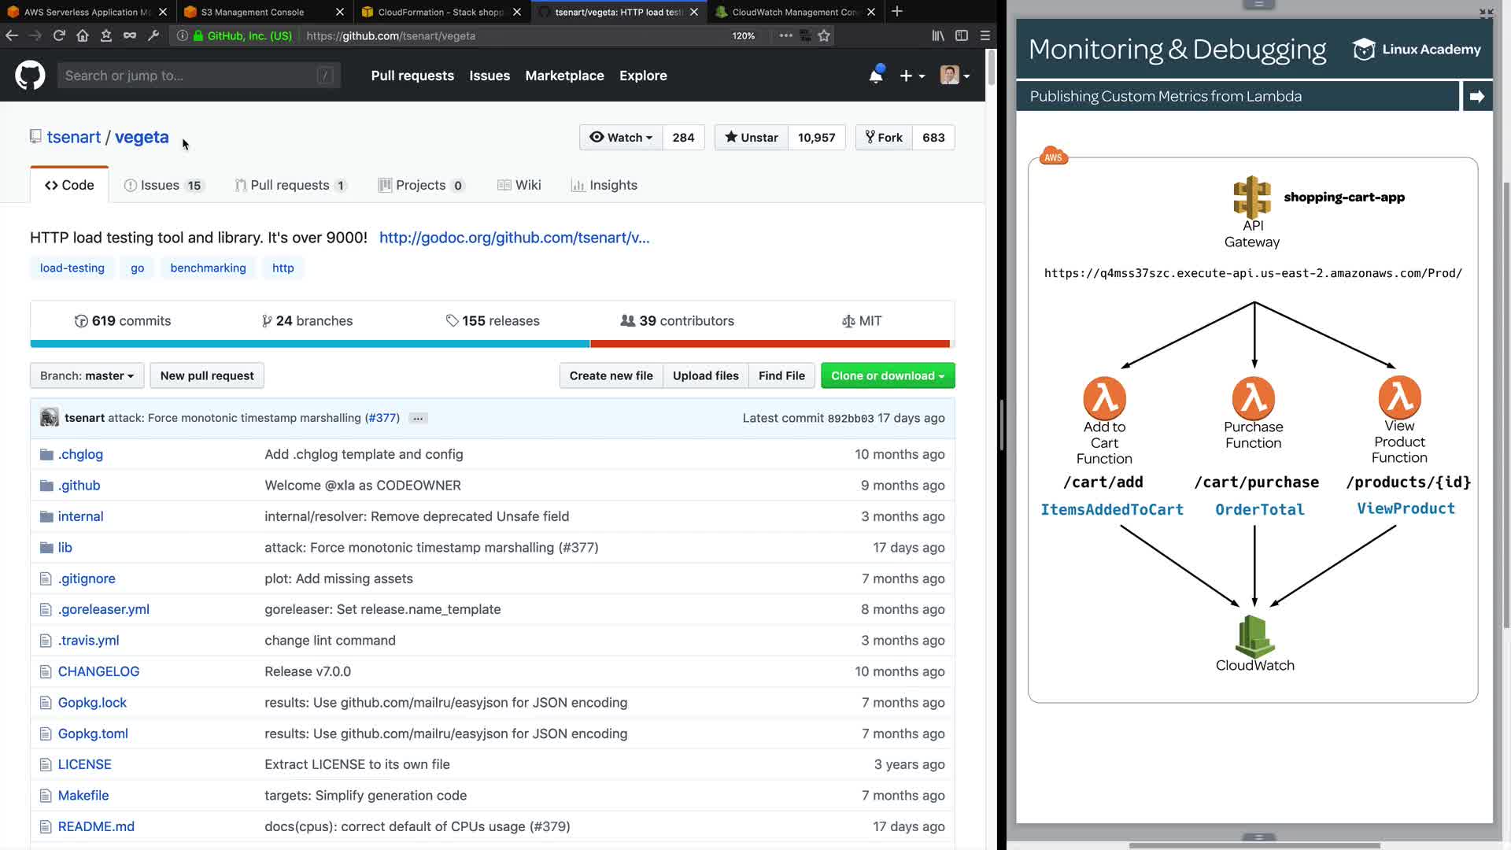Image resolution: width=1511 pixels, height=850 pixels.
Task: Expand the commit message ellipsis
Action: [418, 418]
